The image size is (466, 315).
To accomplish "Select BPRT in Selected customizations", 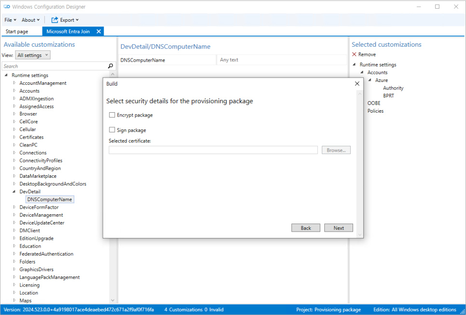I will [388, 96].
